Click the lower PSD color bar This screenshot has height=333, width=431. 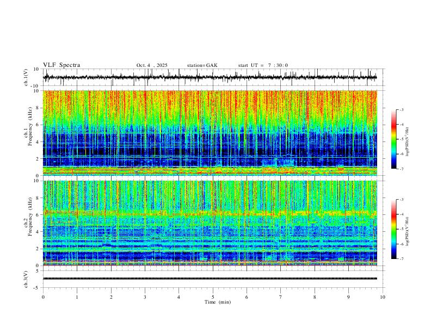pyautogui.click(x=393, y=229)
